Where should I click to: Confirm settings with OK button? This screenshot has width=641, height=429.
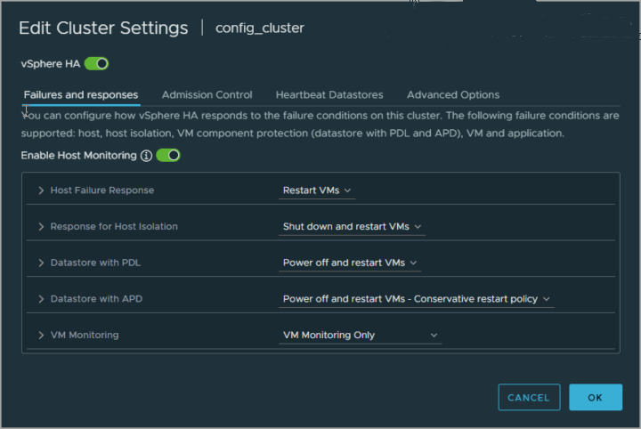(x=596, y=397)
